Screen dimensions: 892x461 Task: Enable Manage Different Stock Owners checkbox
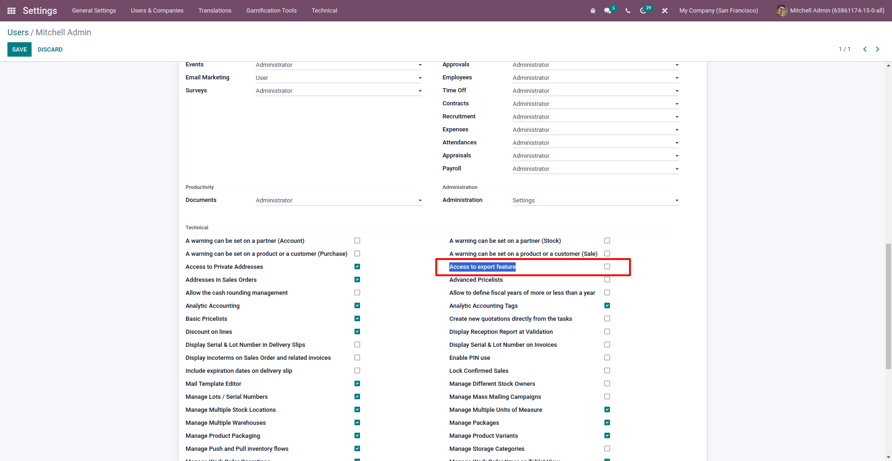(x=607, y=383)
